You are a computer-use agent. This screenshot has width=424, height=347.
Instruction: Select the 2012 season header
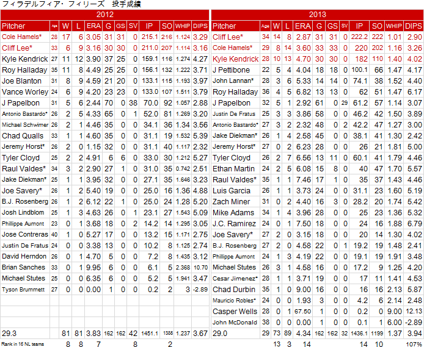pyautogui.click(x=104, y=15)
